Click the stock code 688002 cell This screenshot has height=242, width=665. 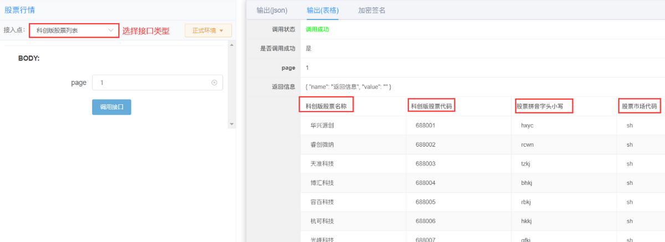pos(425,145)
